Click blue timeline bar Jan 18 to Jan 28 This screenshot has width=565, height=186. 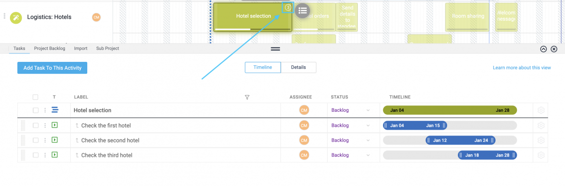tap(488, 155)
